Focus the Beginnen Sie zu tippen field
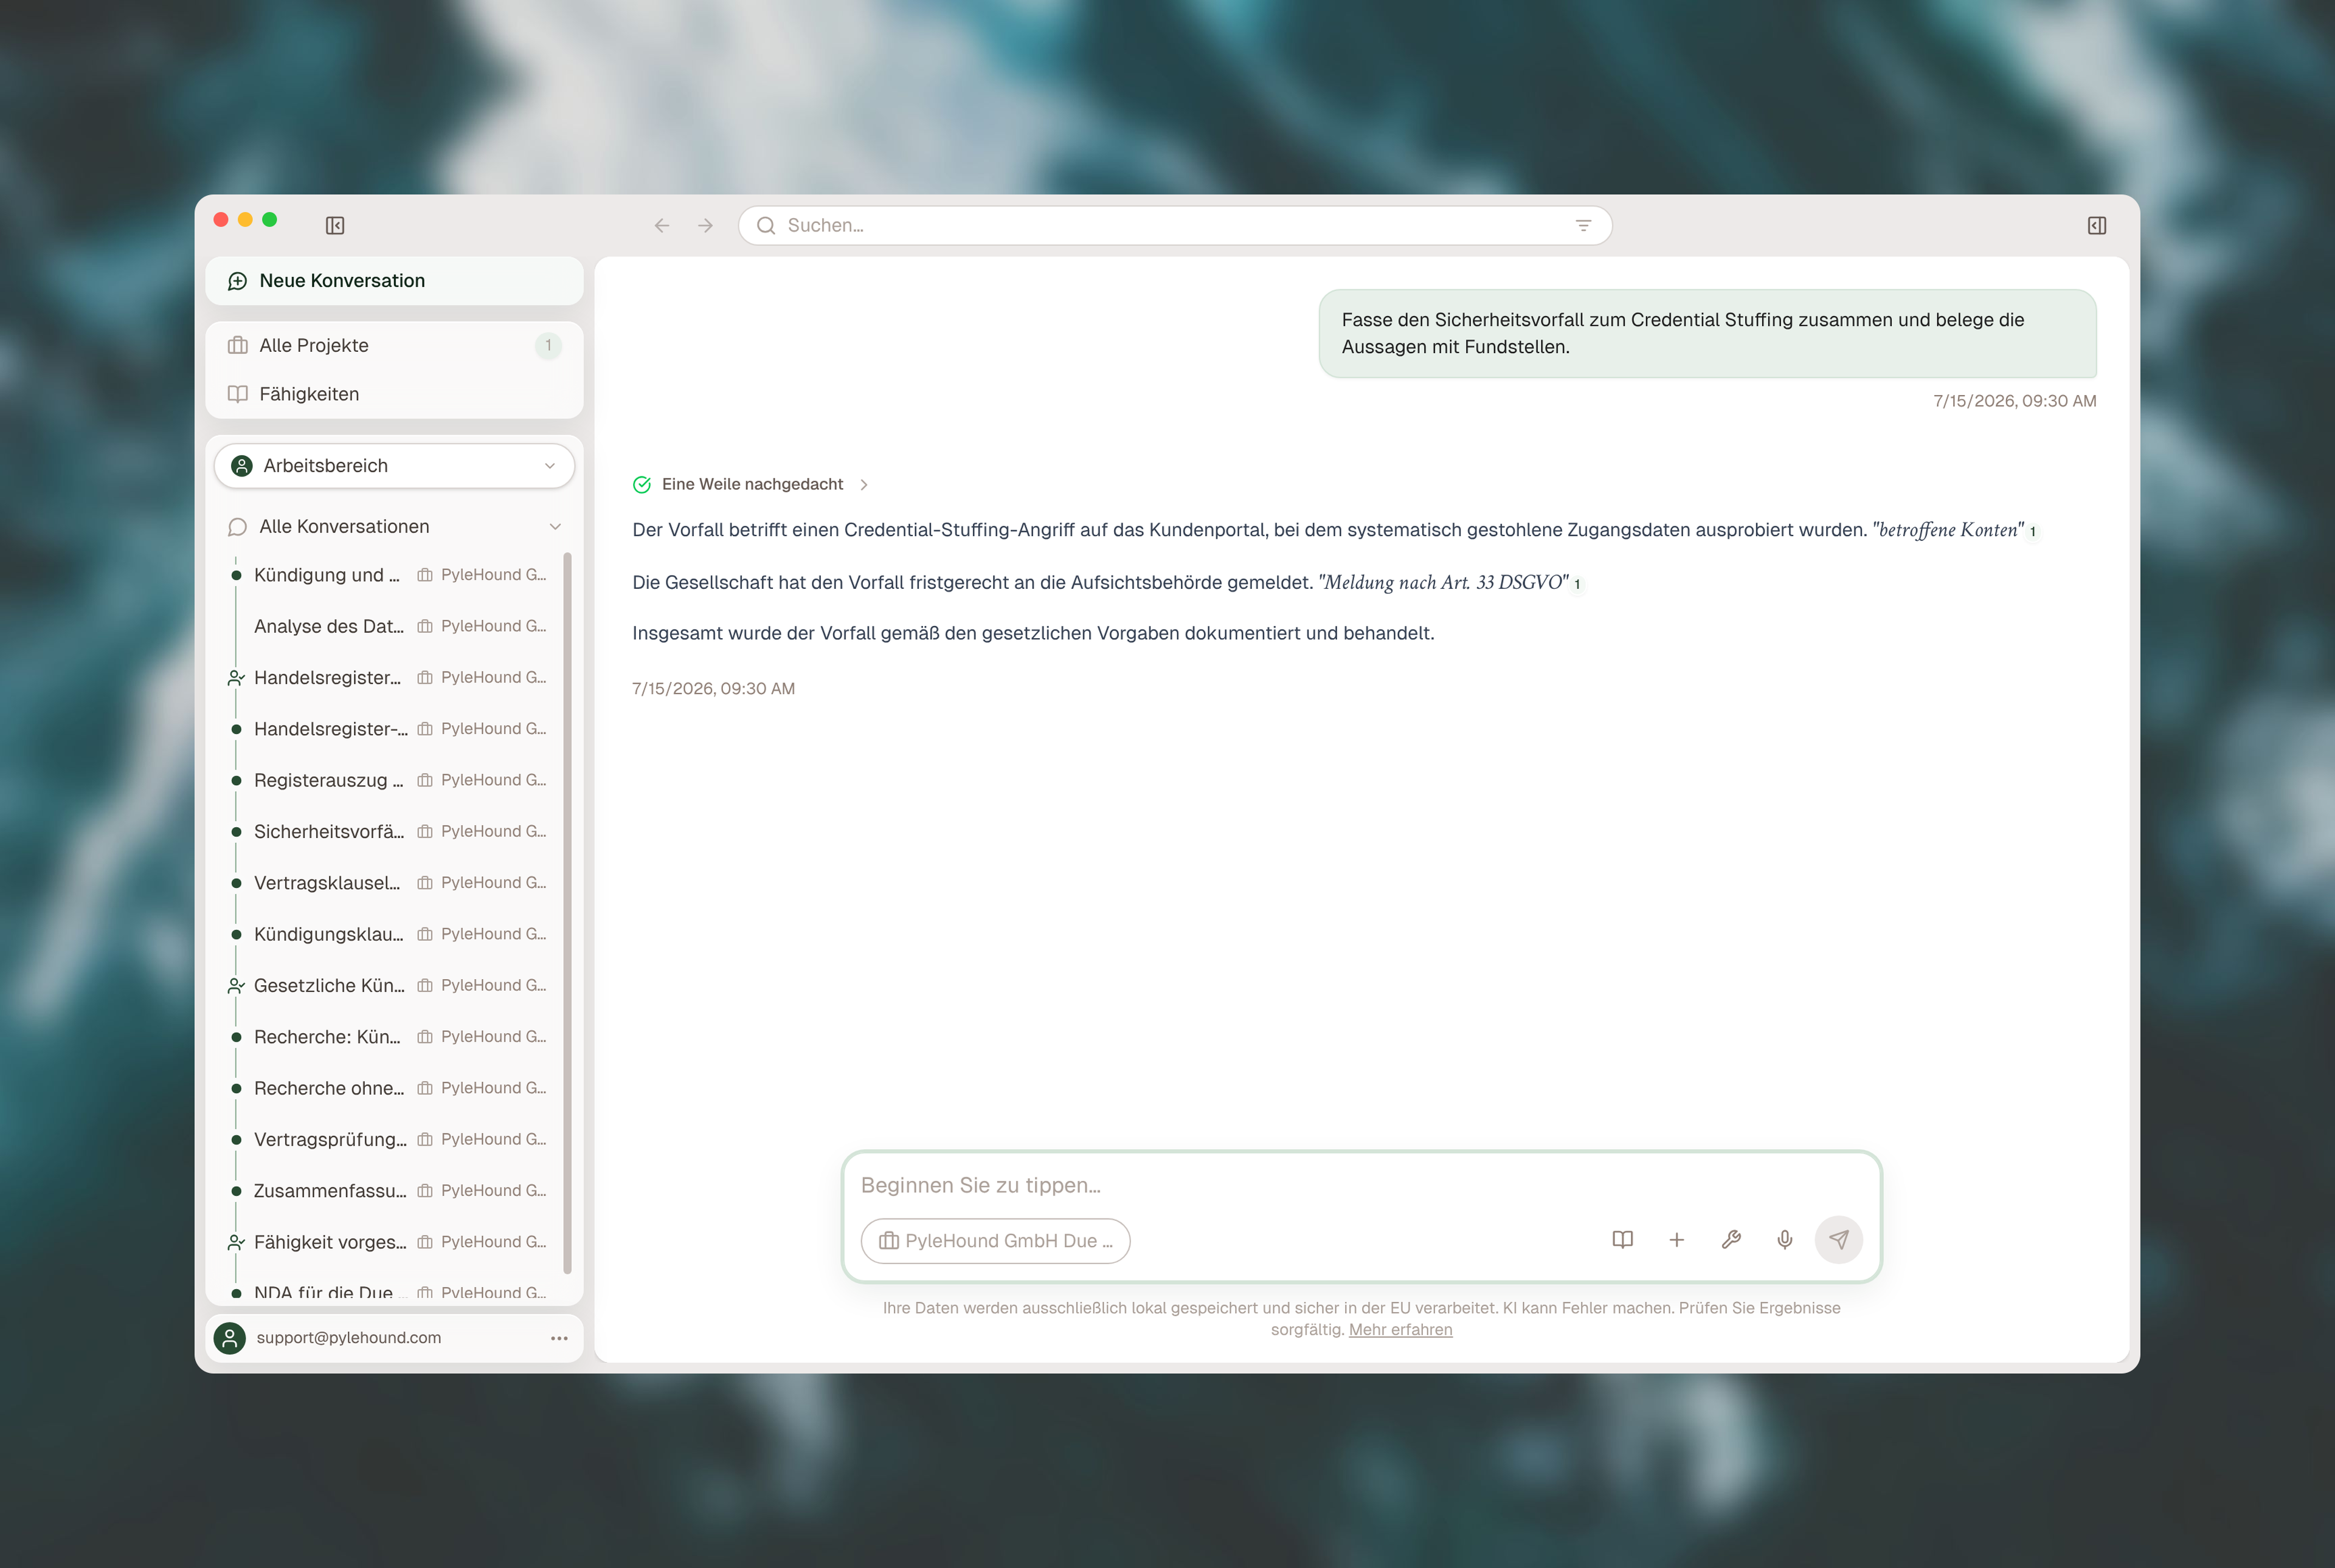This screenshot has height=1568, width=2335. (1361, 1186)
